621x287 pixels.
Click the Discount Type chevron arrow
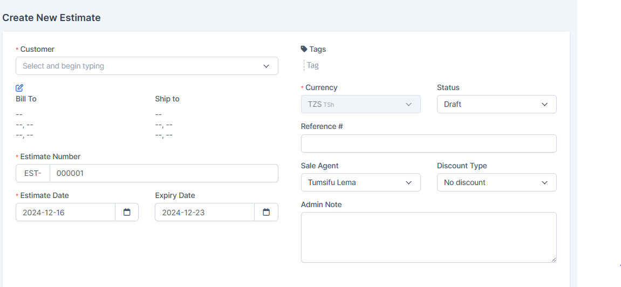(x=544, y=182)
